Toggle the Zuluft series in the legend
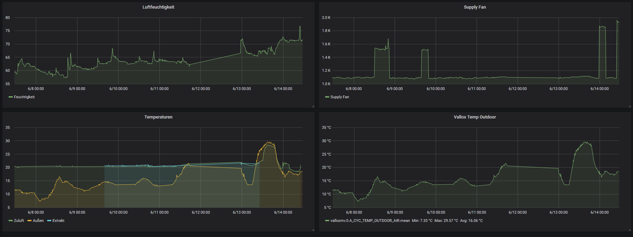633x237 pixels. point(19,221)
